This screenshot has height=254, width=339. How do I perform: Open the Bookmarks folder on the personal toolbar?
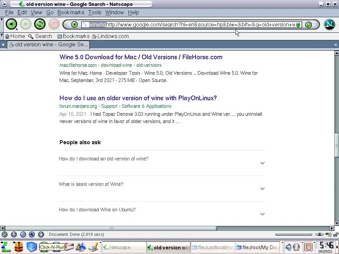(x=73, y=36)
